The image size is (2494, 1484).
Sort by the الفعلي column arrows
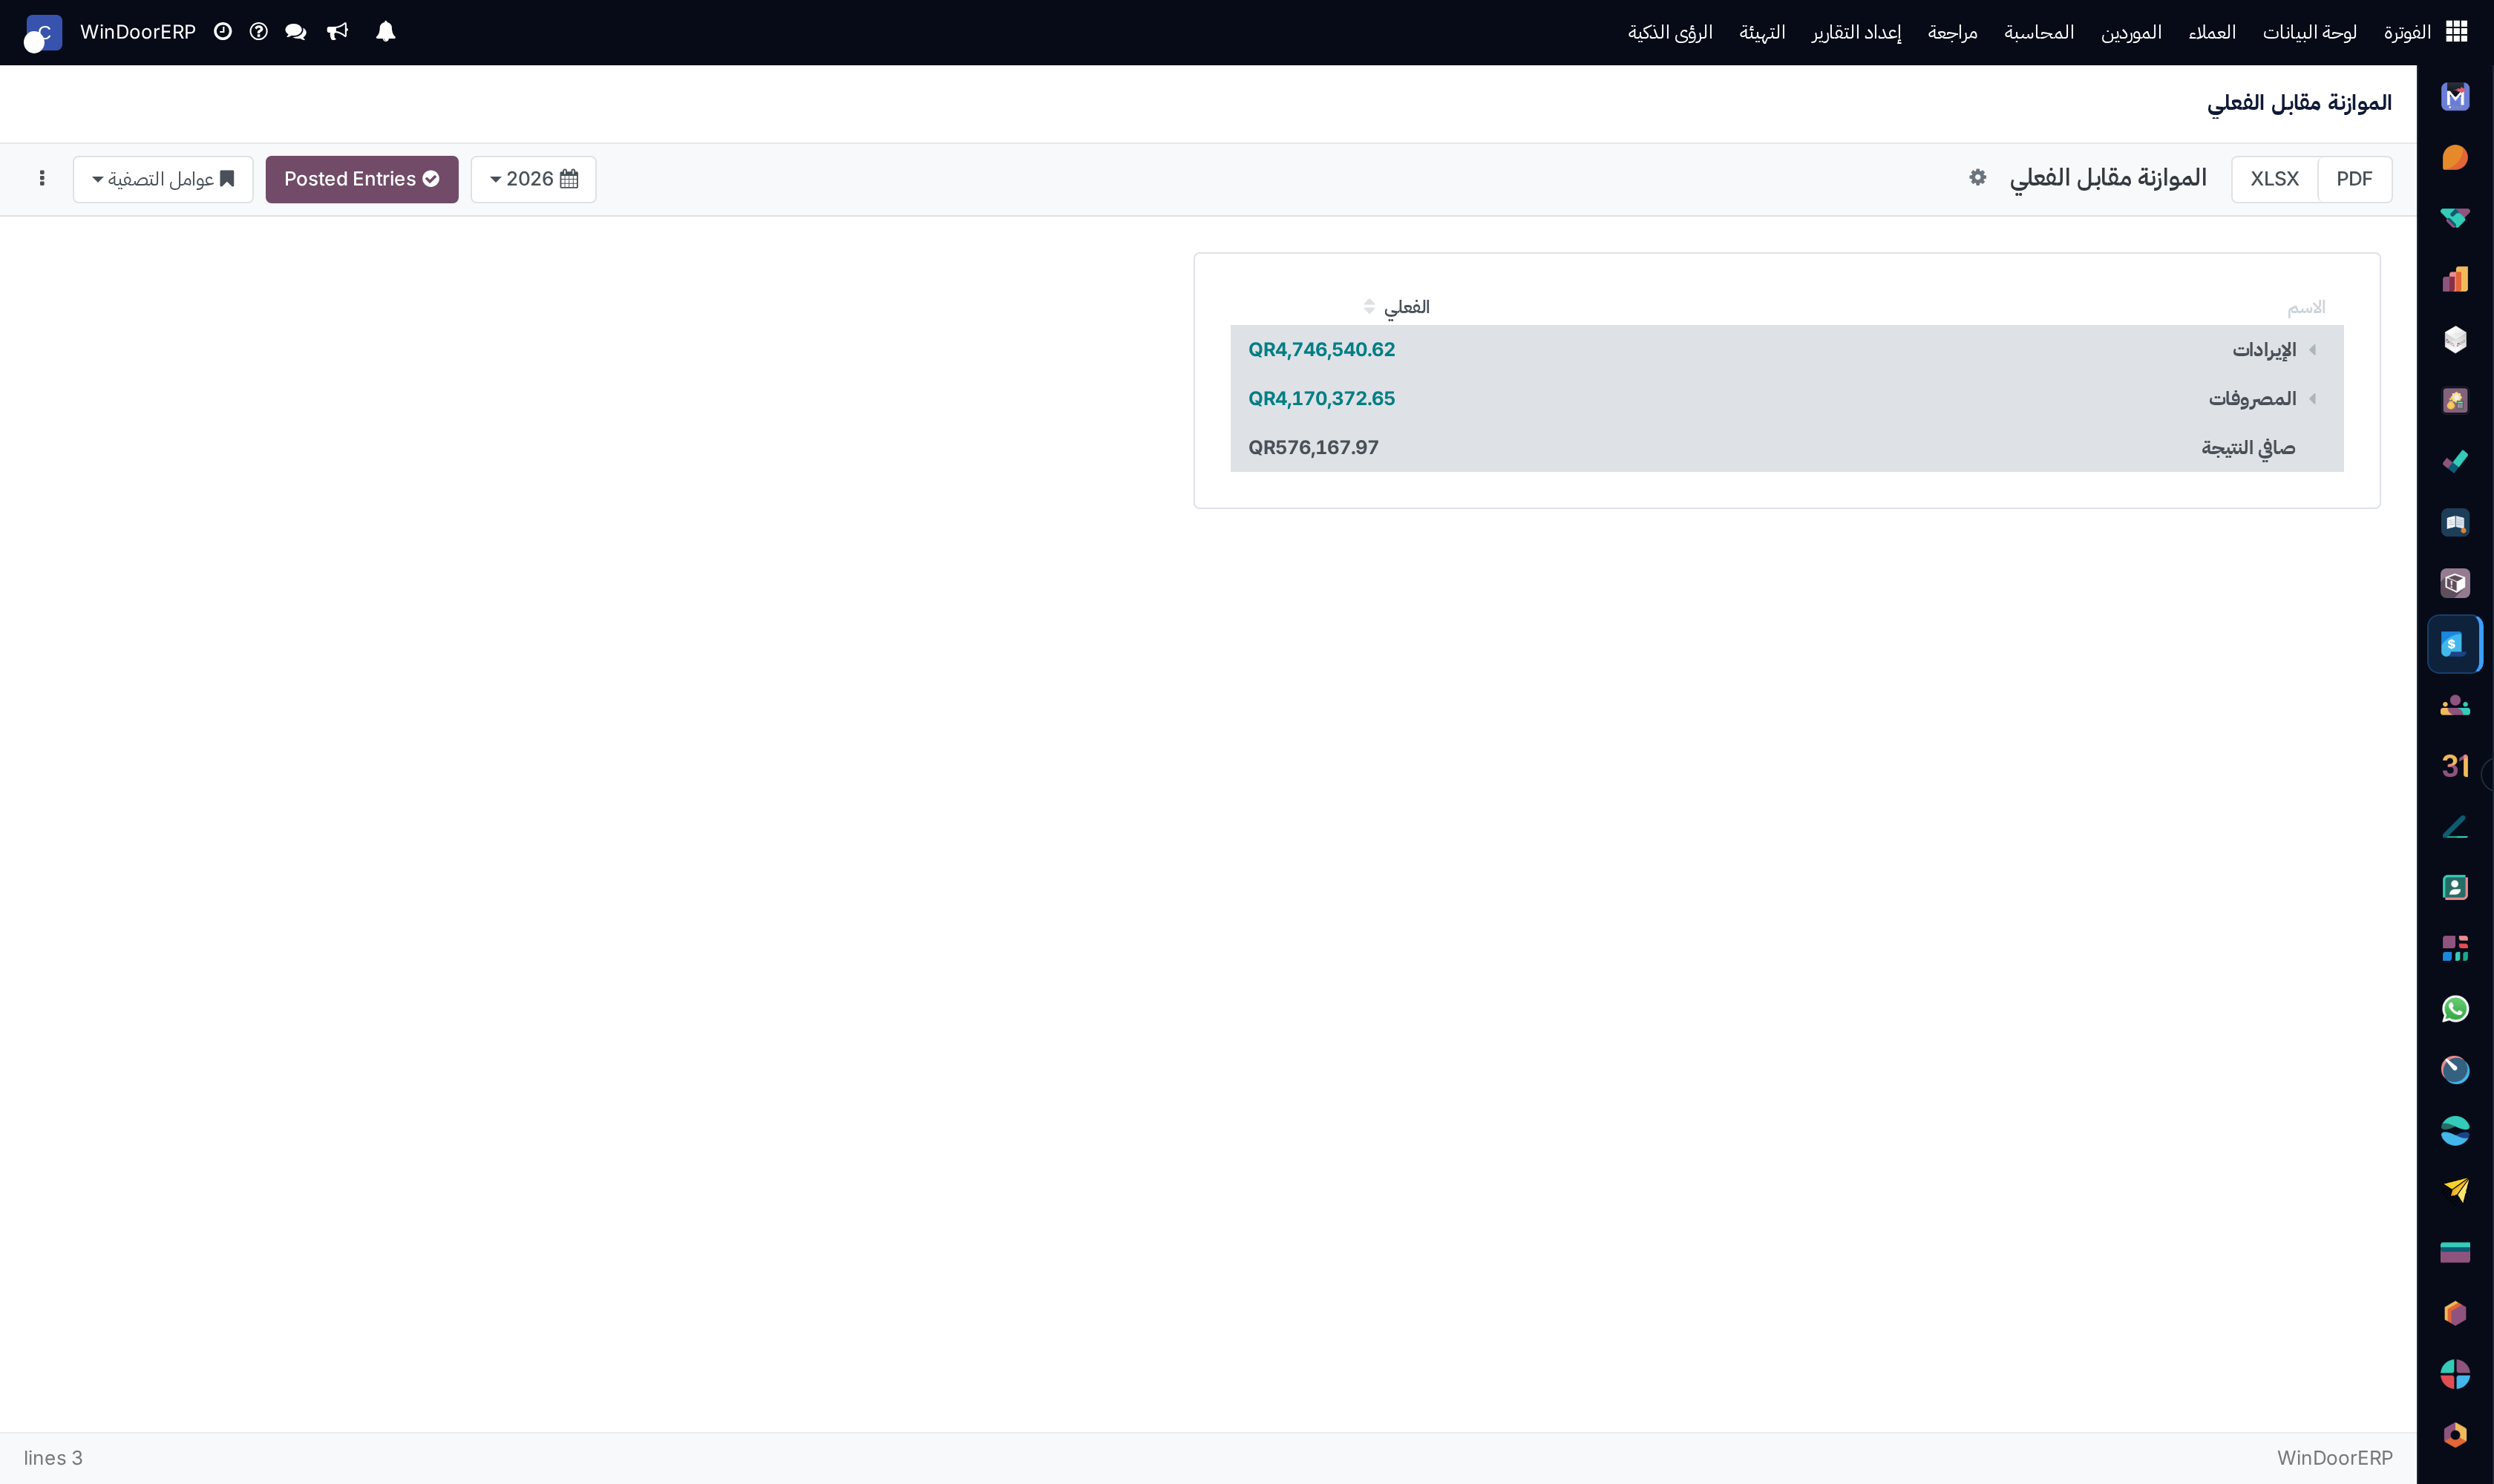1369,307
